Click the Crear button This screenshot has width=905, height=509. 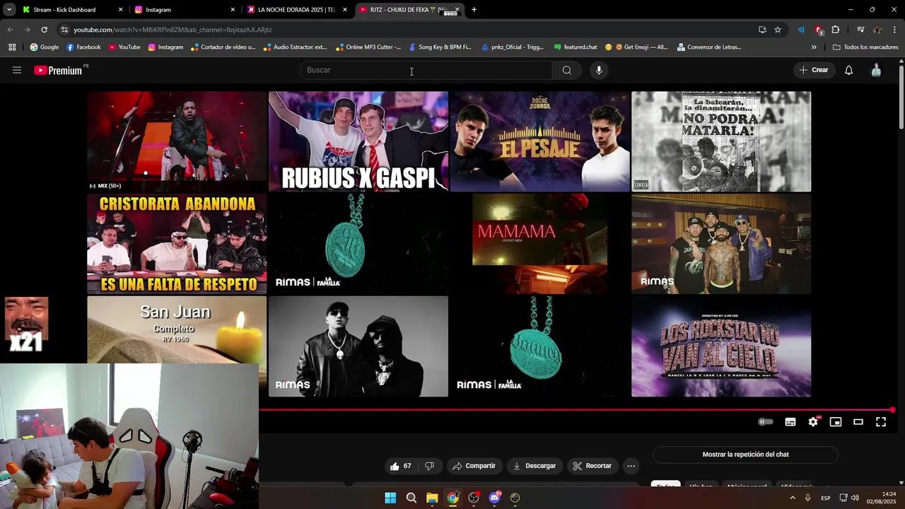[x=814, y=70]
